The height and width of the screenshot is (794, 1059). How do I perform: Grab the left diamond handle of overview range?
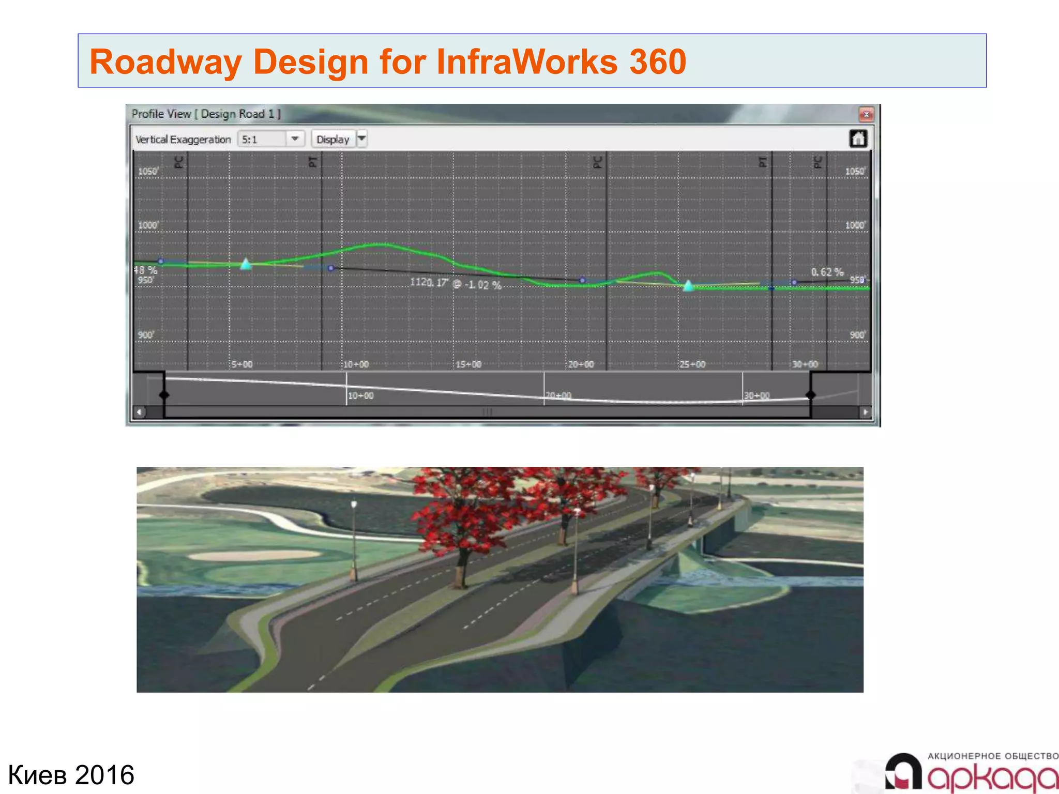(164, 395)
